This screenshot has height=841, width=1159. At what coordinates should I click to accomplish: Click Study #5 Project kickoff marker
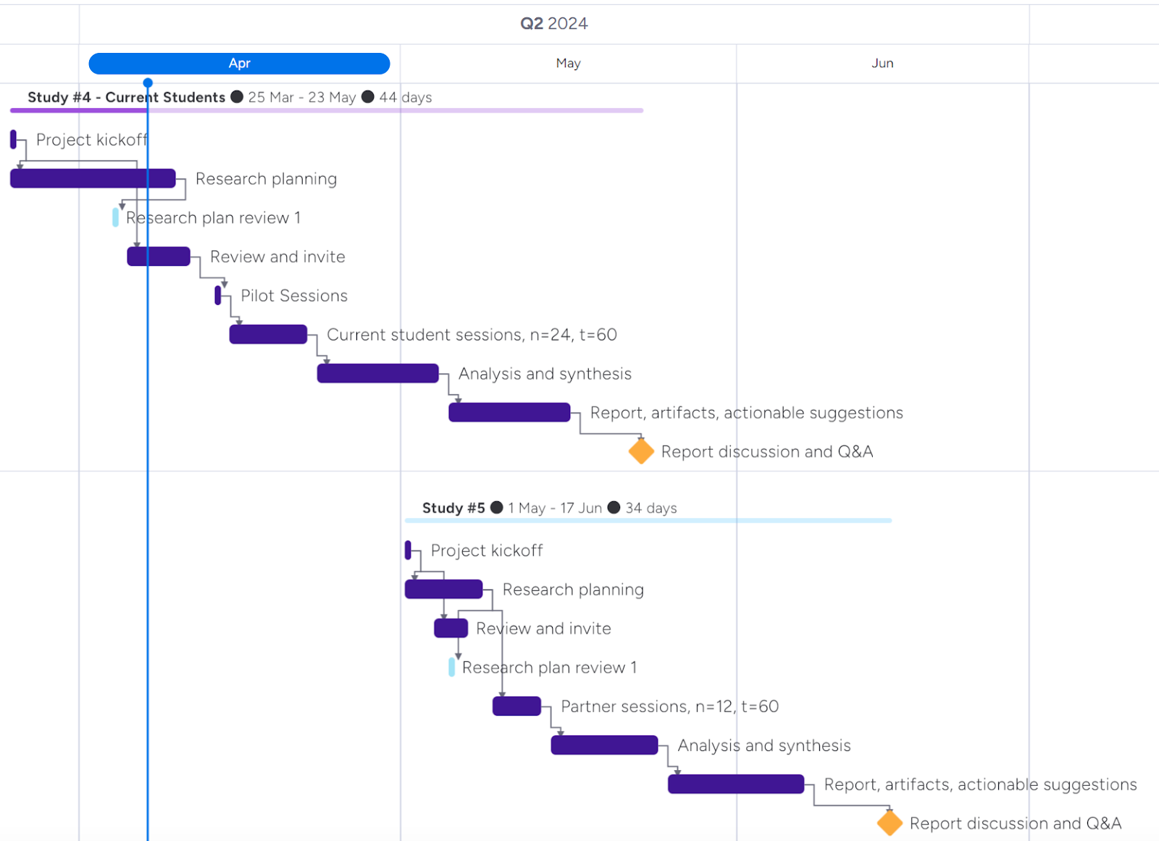click(x=408, y=550)
